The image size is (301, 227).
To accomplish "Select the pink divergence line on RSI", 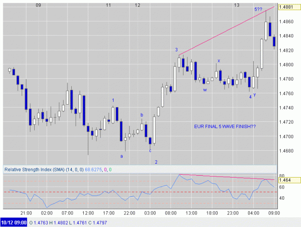I will 226,177.
